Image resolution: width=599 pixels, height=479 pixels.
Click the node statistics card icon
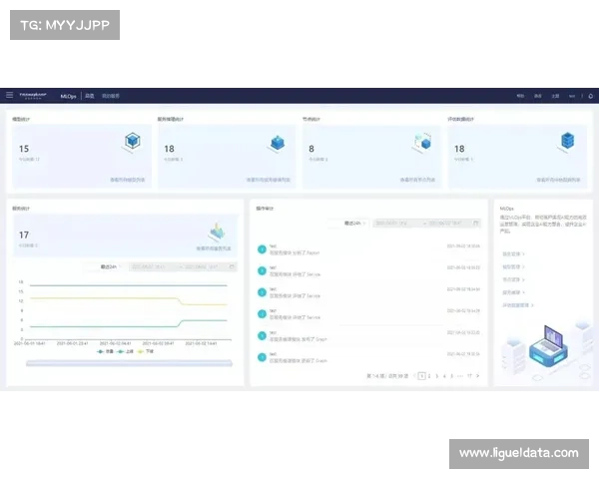(x=422, y=142)
